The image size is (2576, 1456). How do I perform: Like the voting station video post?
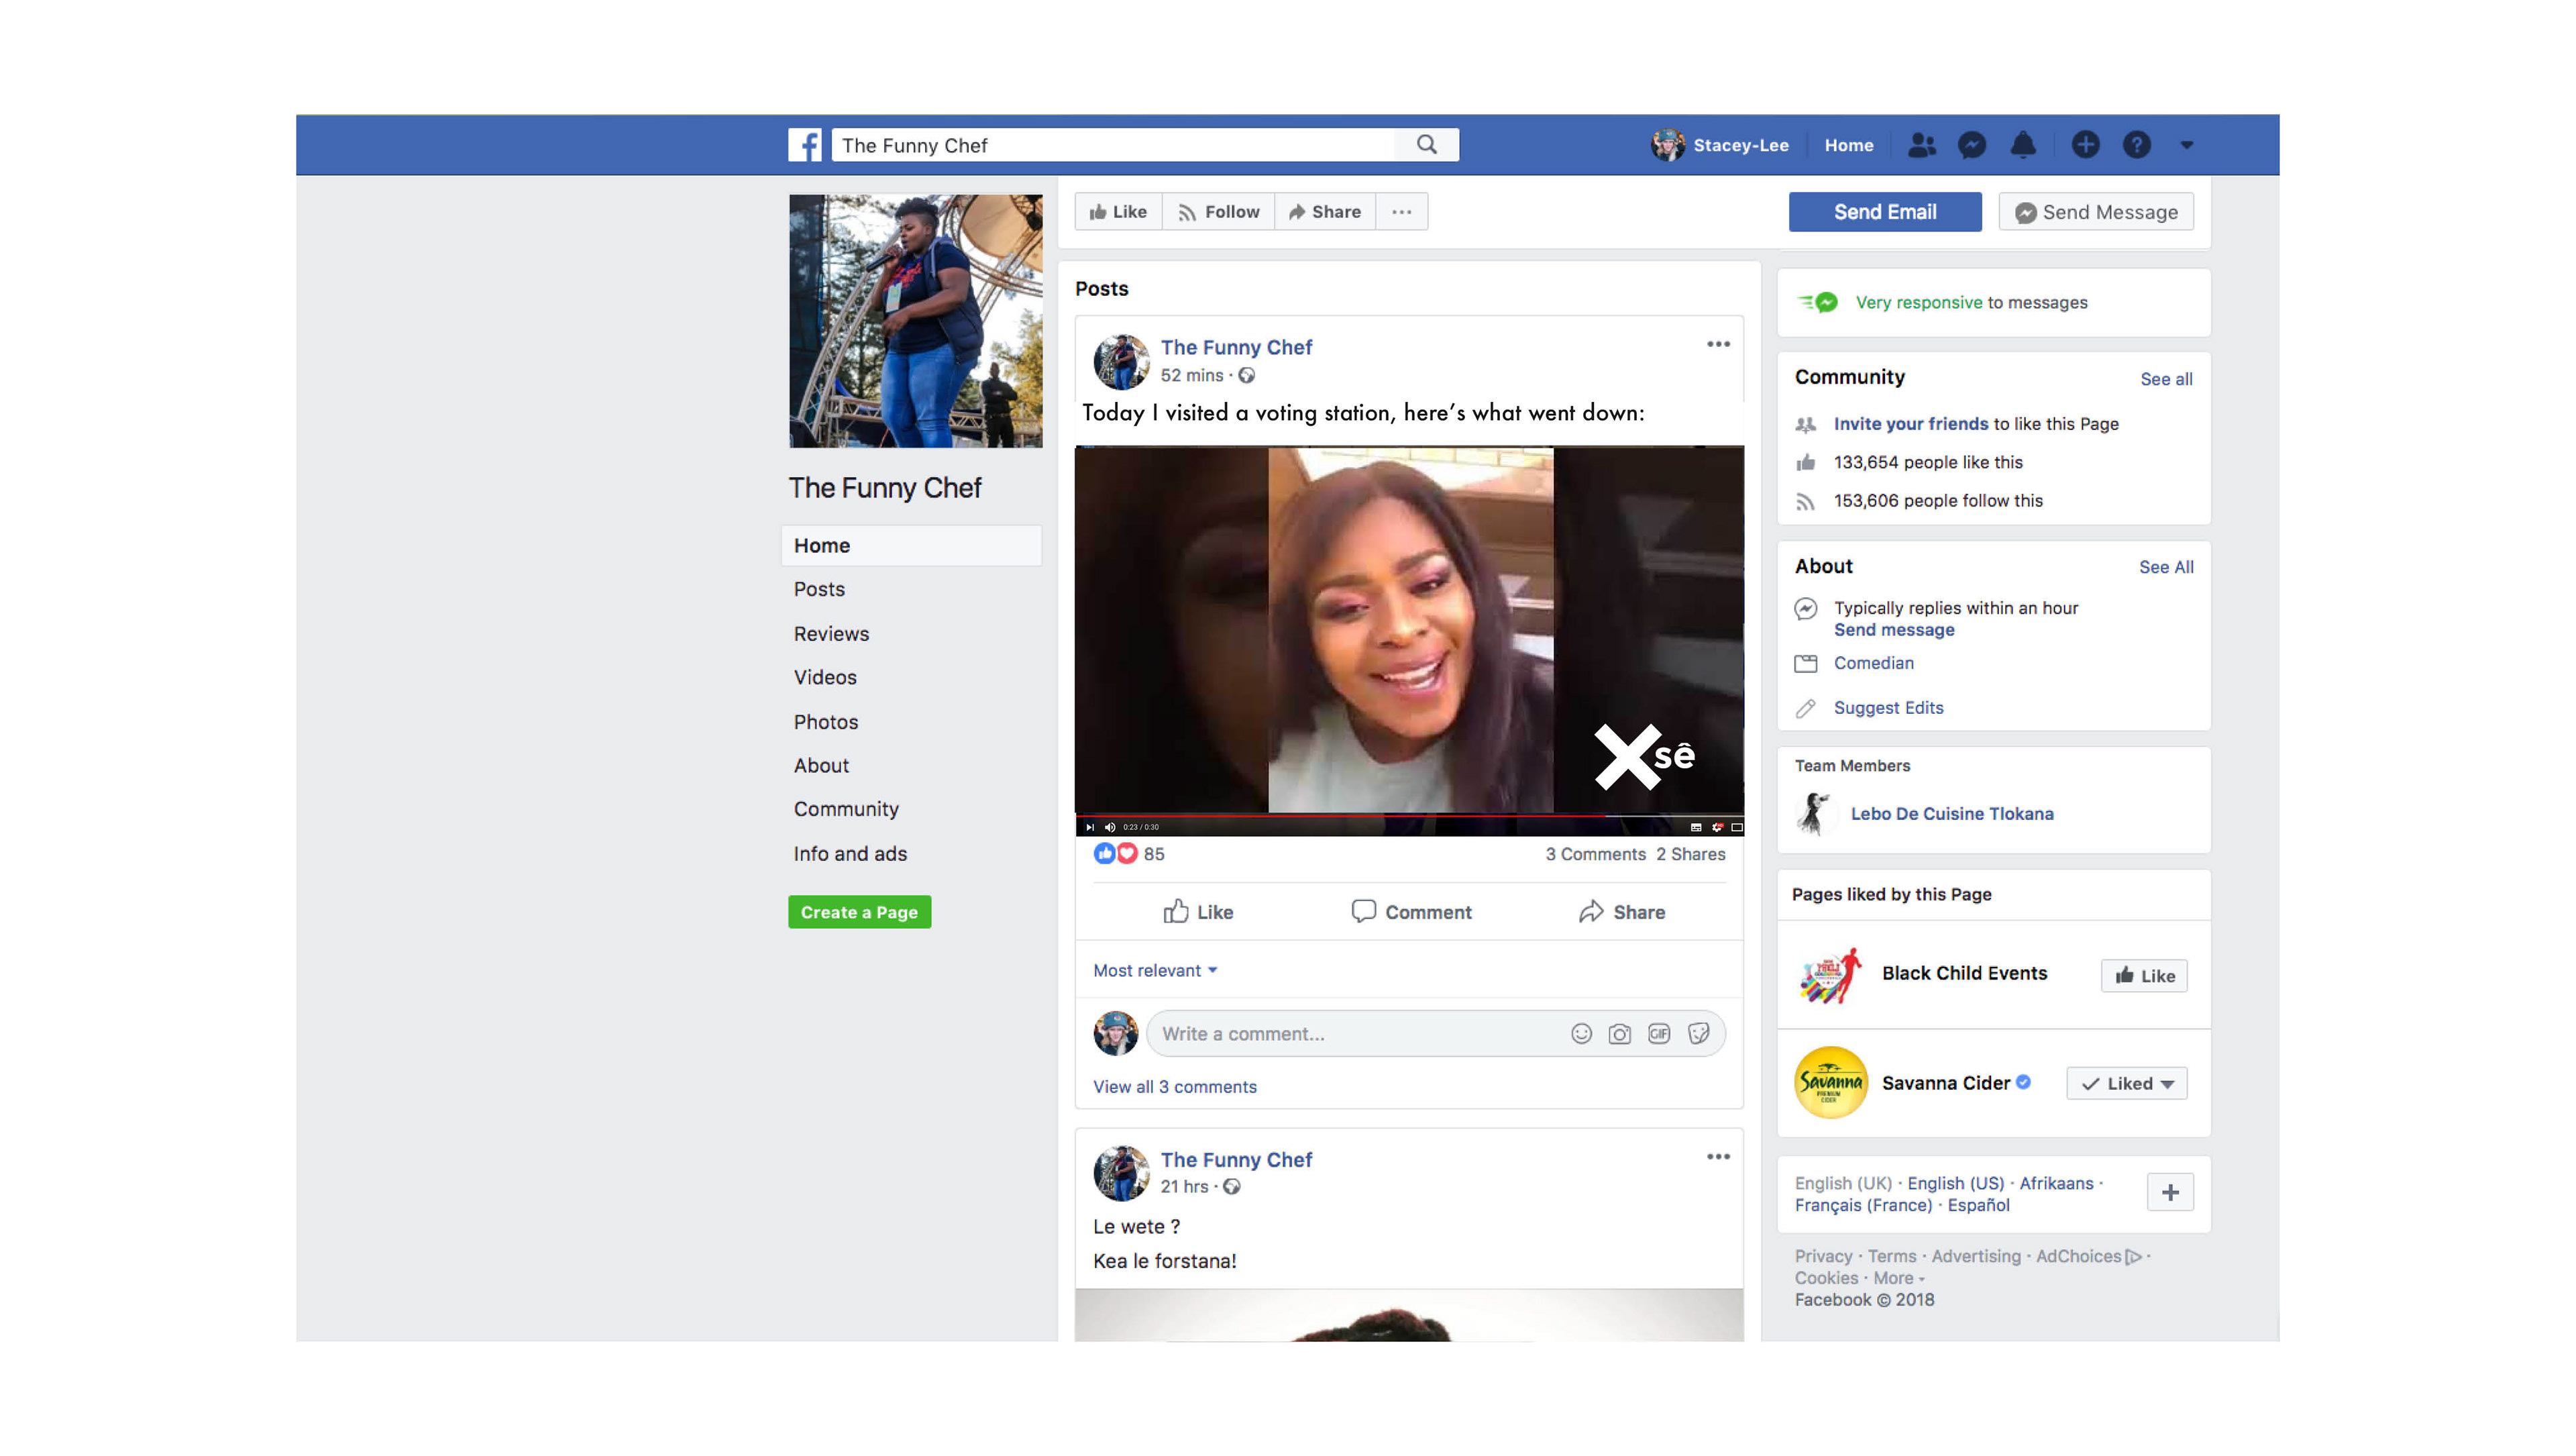pos(1198,912)
